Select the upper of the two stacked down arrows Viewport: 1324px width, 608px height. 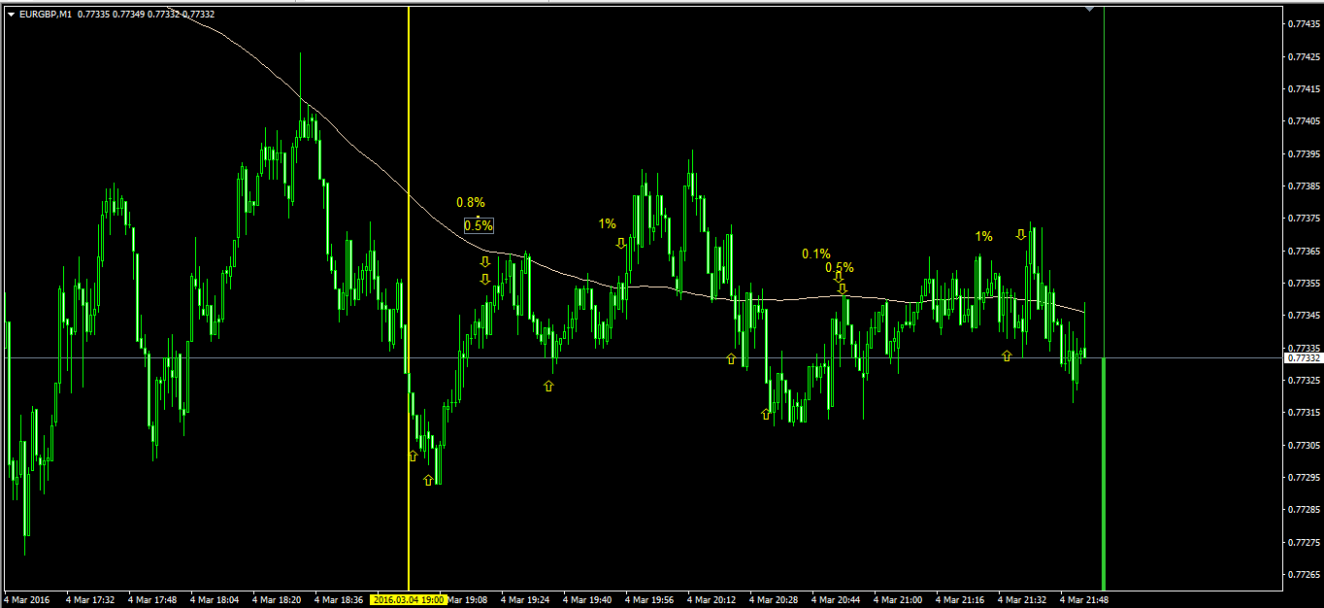(485, 261)
